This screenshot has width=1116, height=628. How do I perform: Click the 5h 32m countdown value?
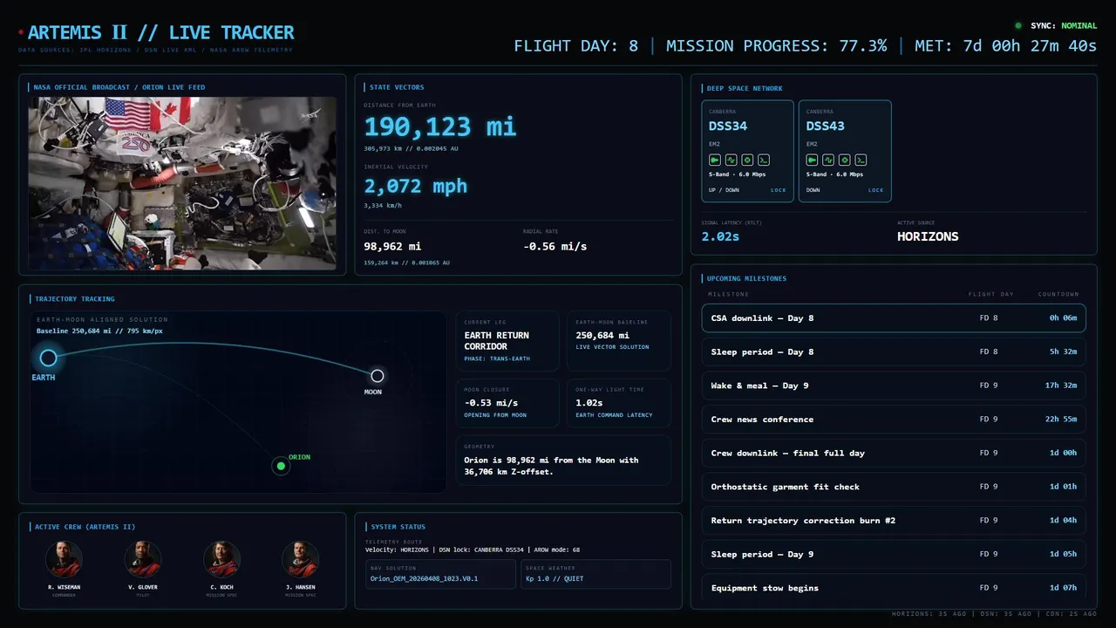tap(1063, 352)
